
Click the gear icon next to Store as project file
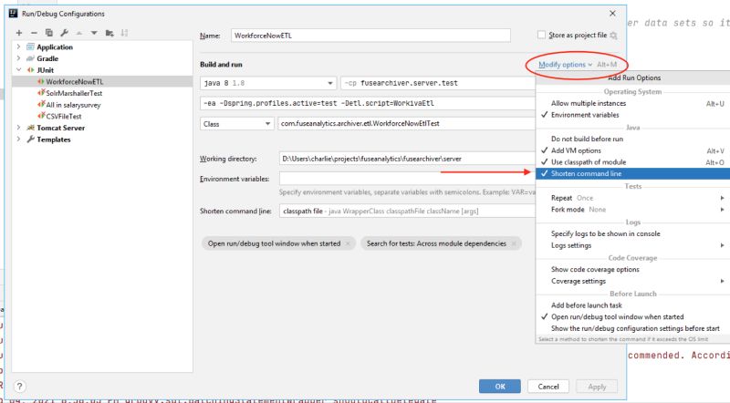[613, 36]
